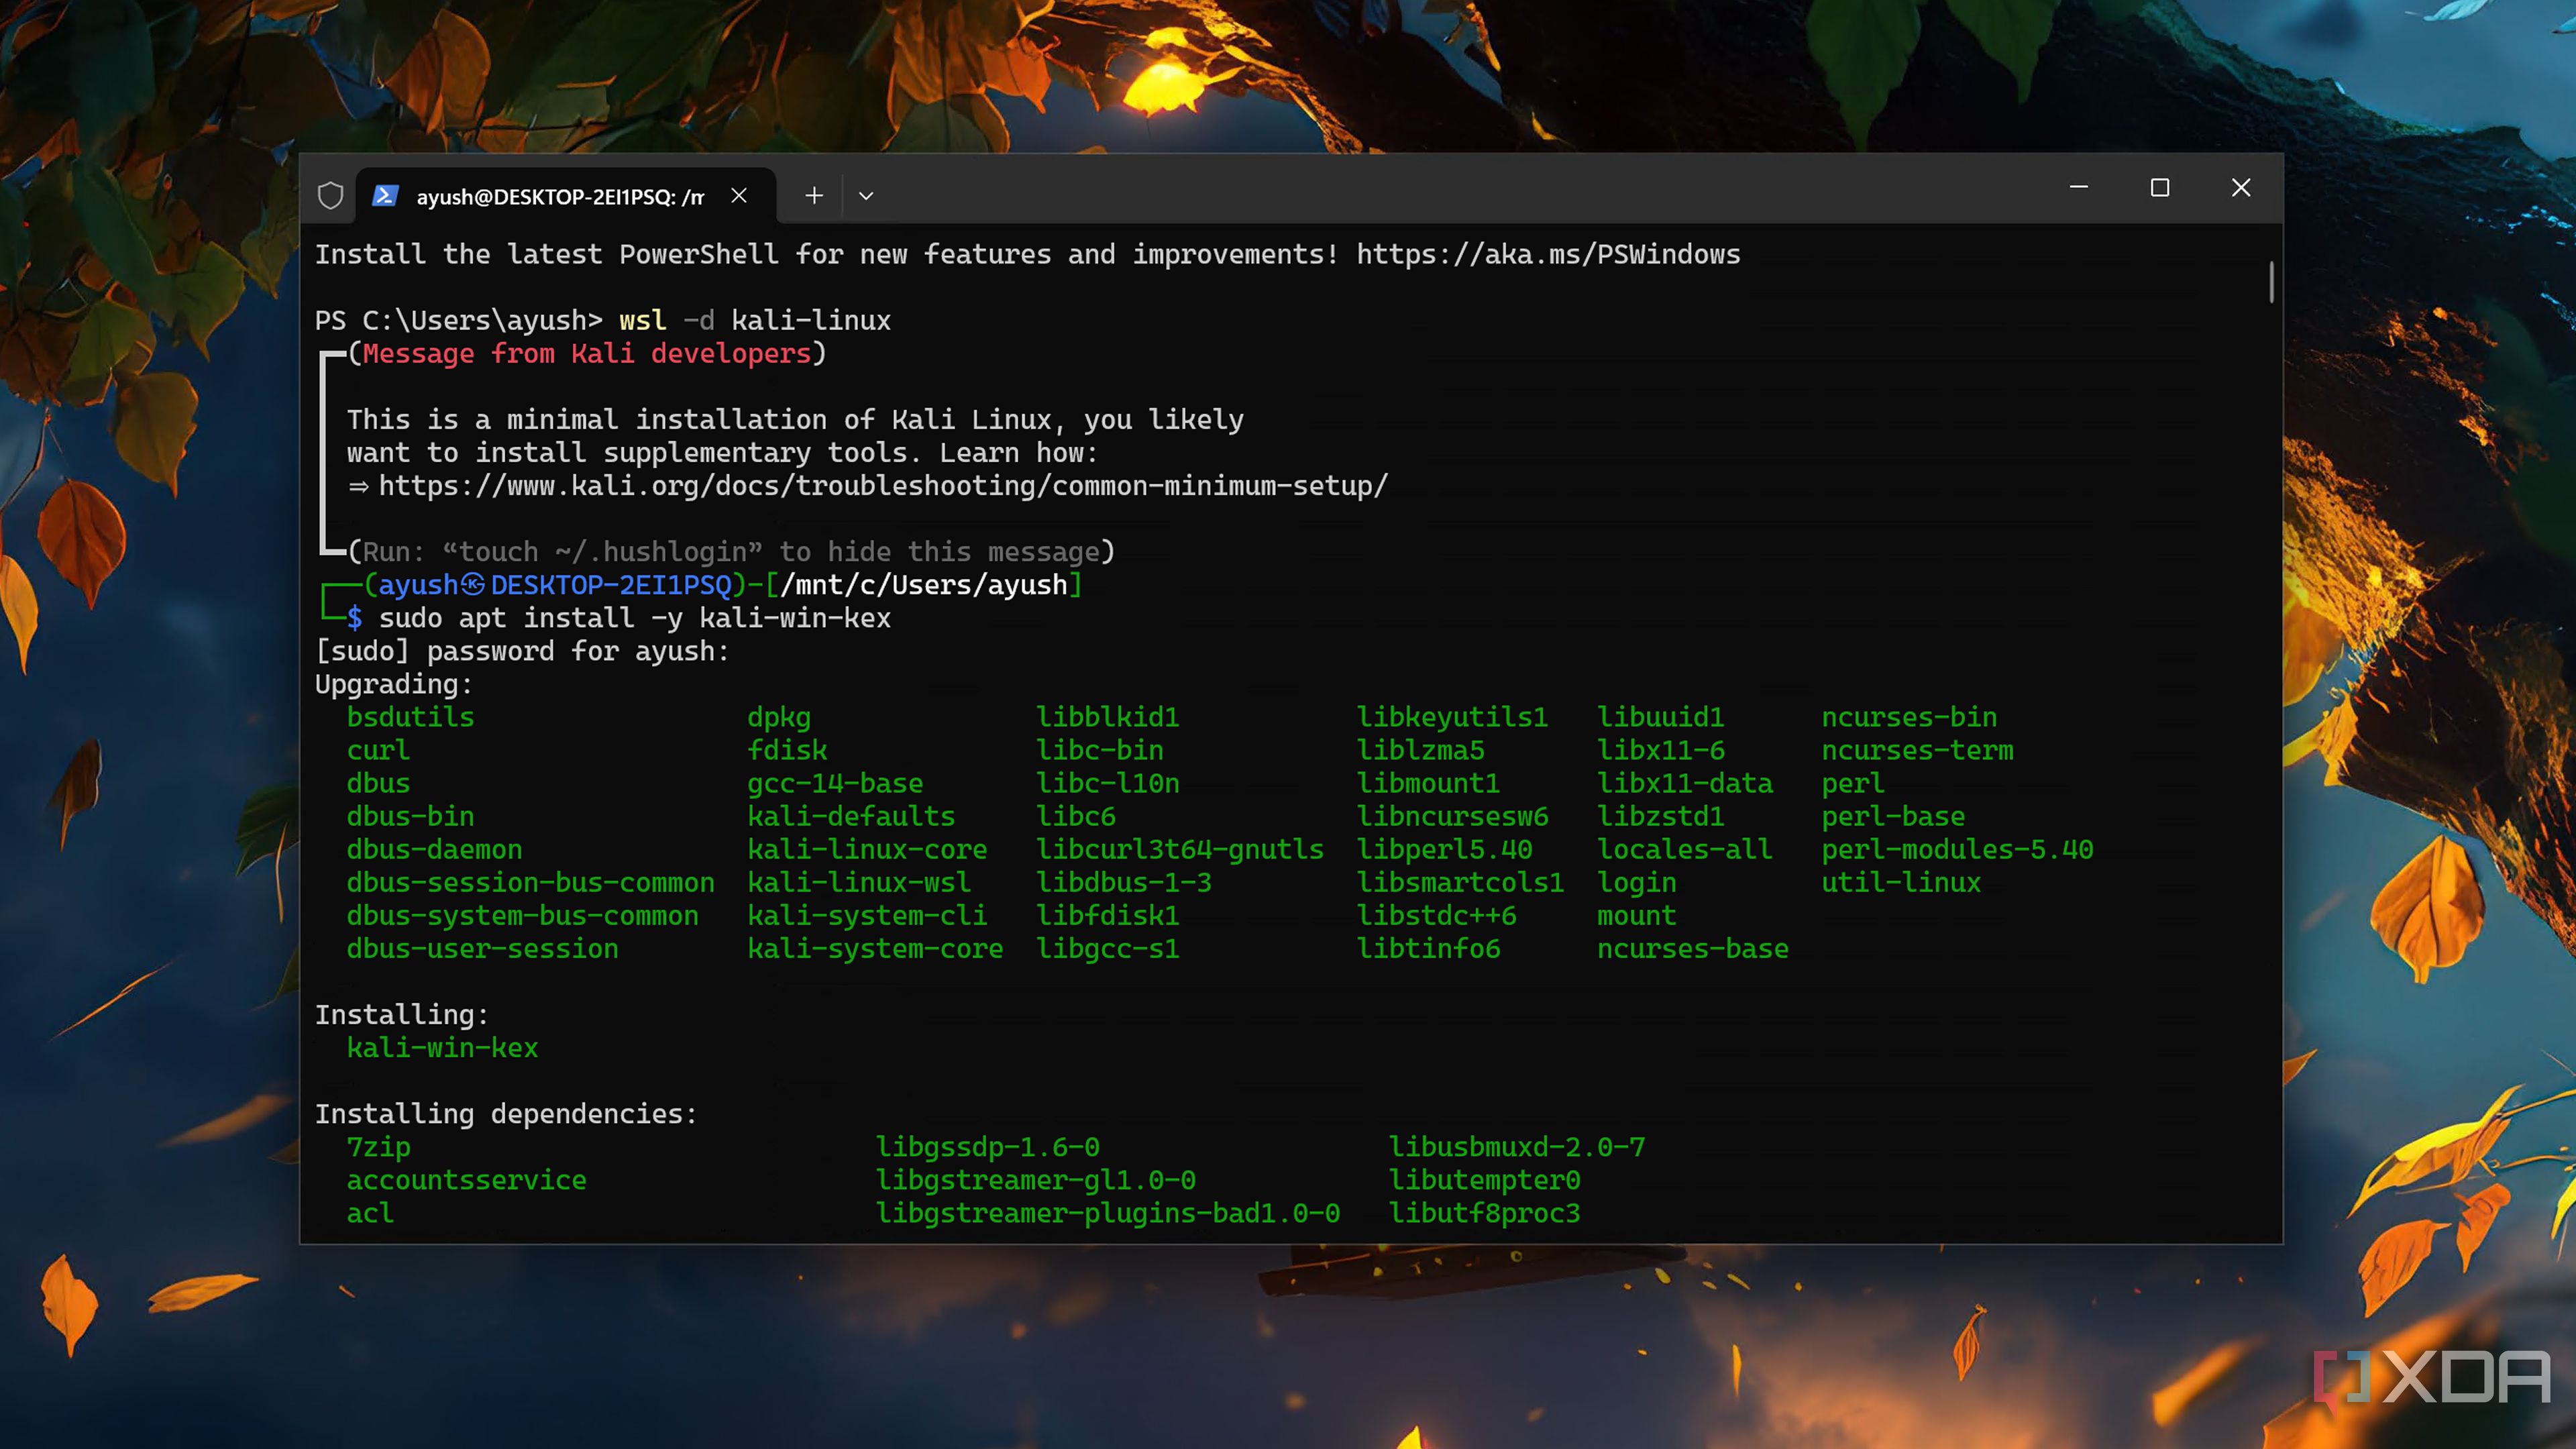The width and height of the screenshot is (2576, 1449).
Task: Click the terminal vertical scrollbar thumb
Action: [x=2271, y=282]
